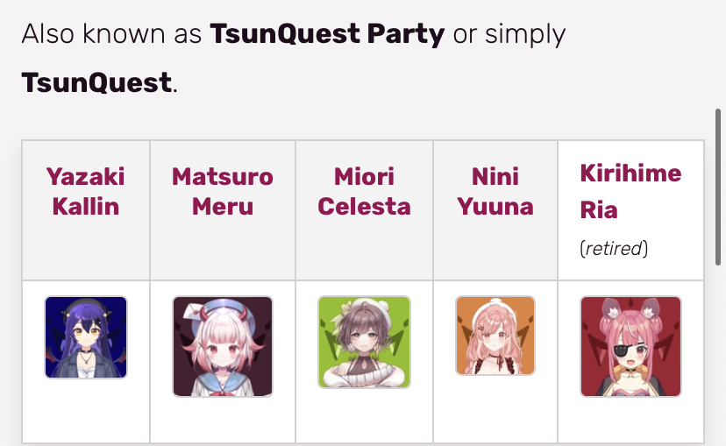Click the "Also known as" text
The image size is (726, 446).
pyautogui.click(x=111, y=34)
